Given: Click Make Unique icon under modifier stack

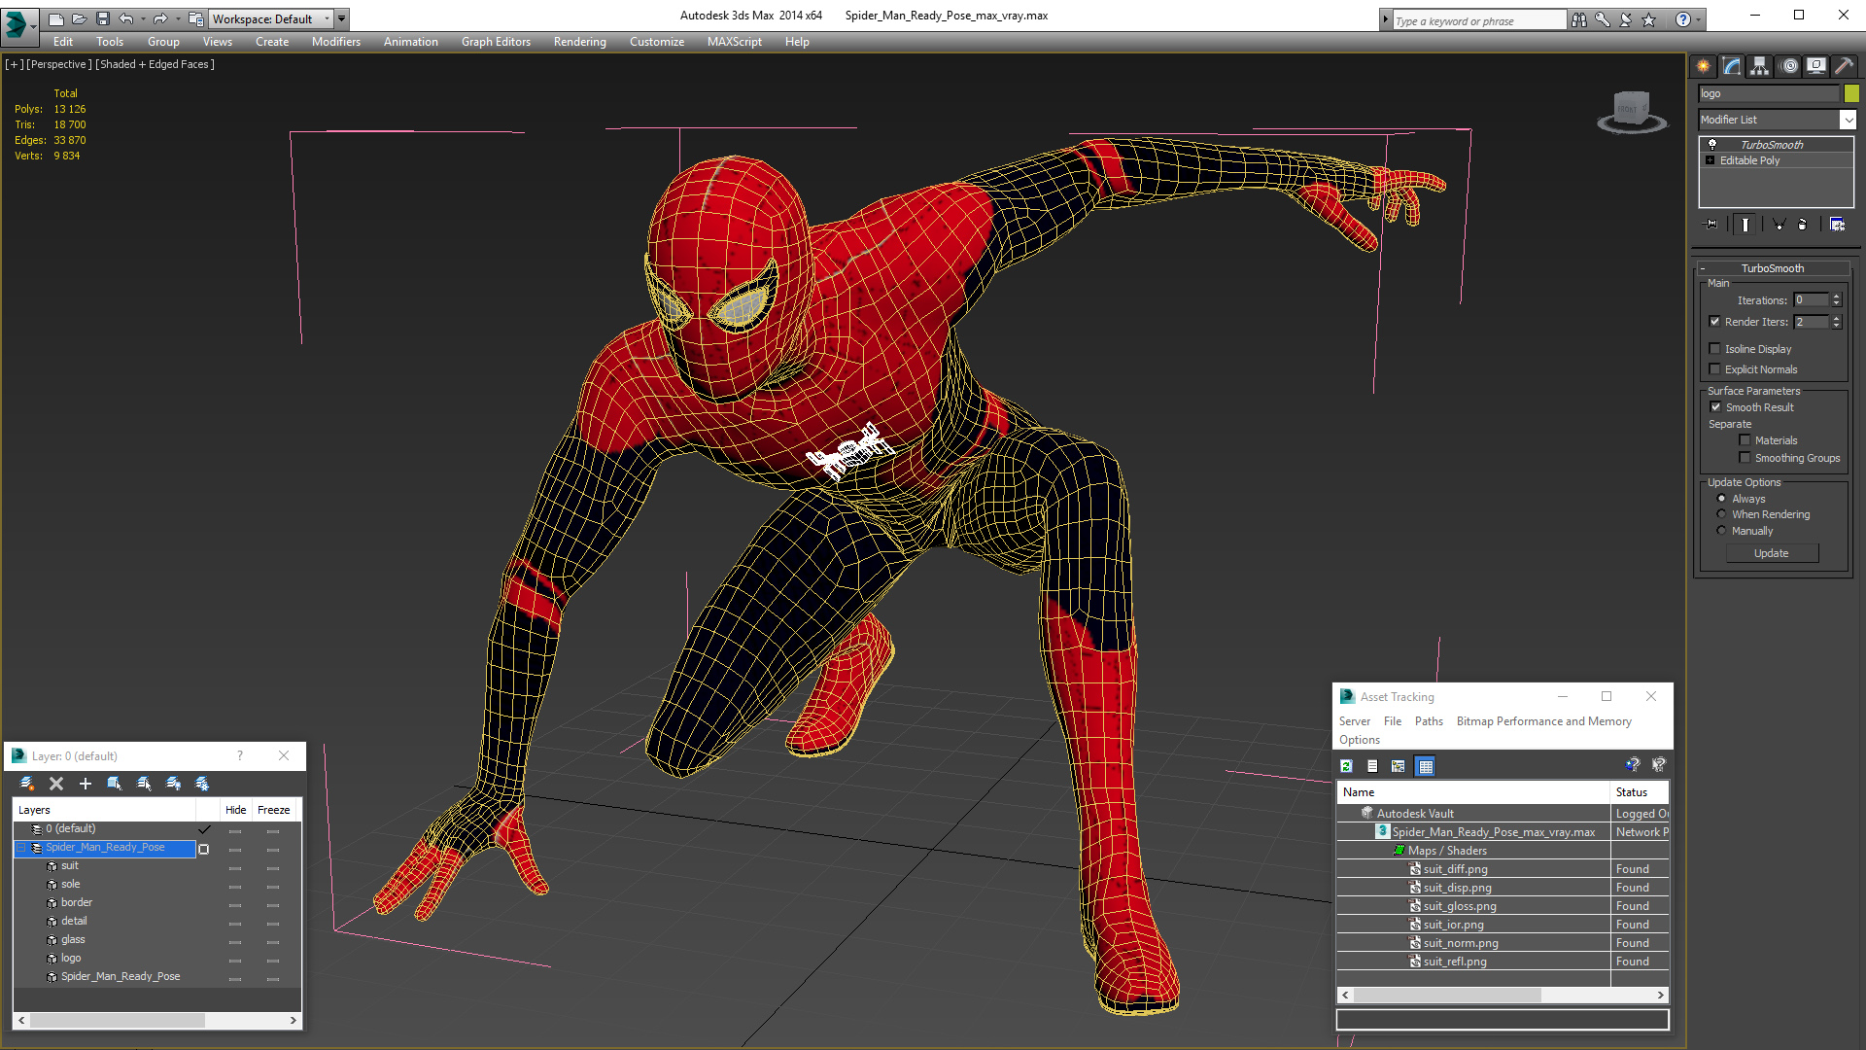Looking at the screenshot, I should click(1779, 224).
